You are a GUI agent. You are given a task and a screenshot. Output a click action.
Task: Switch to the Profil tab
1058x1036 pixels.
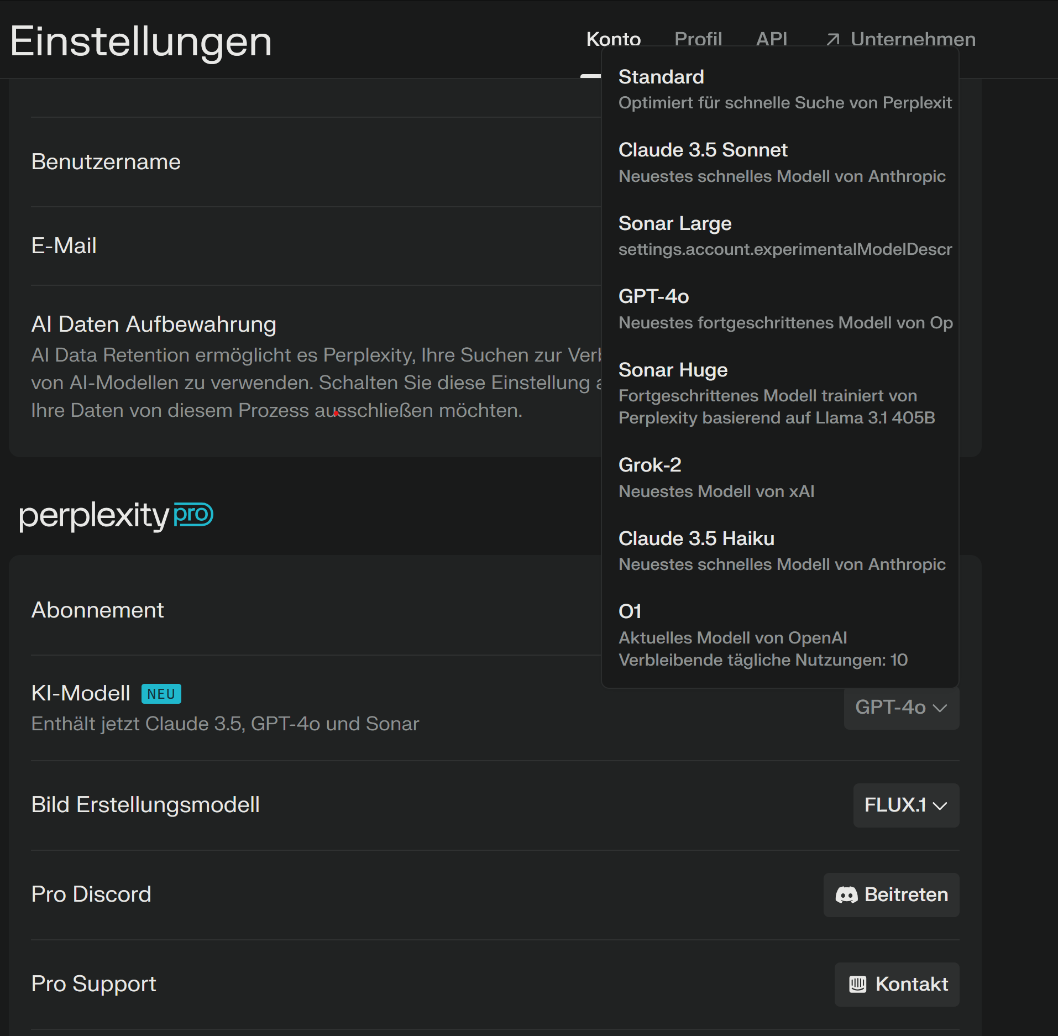coord(698,39)
